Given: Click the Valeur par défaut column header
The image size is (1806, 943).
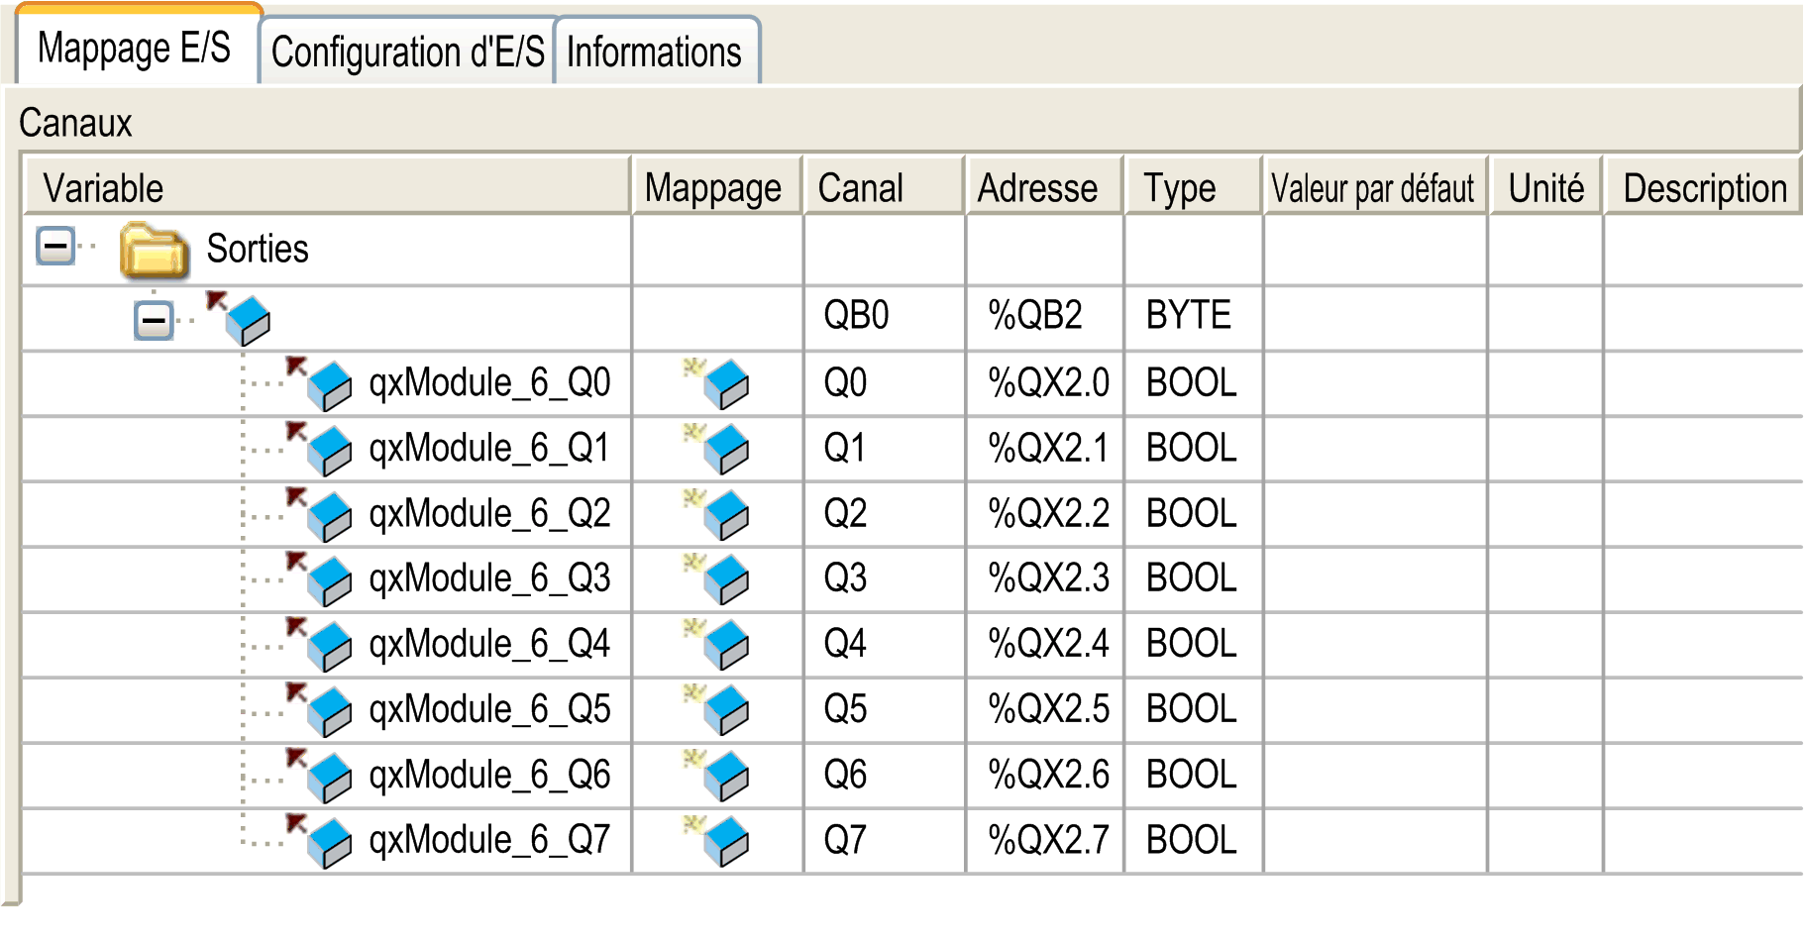Looking at the screenshot, I should click(1373, 187).
